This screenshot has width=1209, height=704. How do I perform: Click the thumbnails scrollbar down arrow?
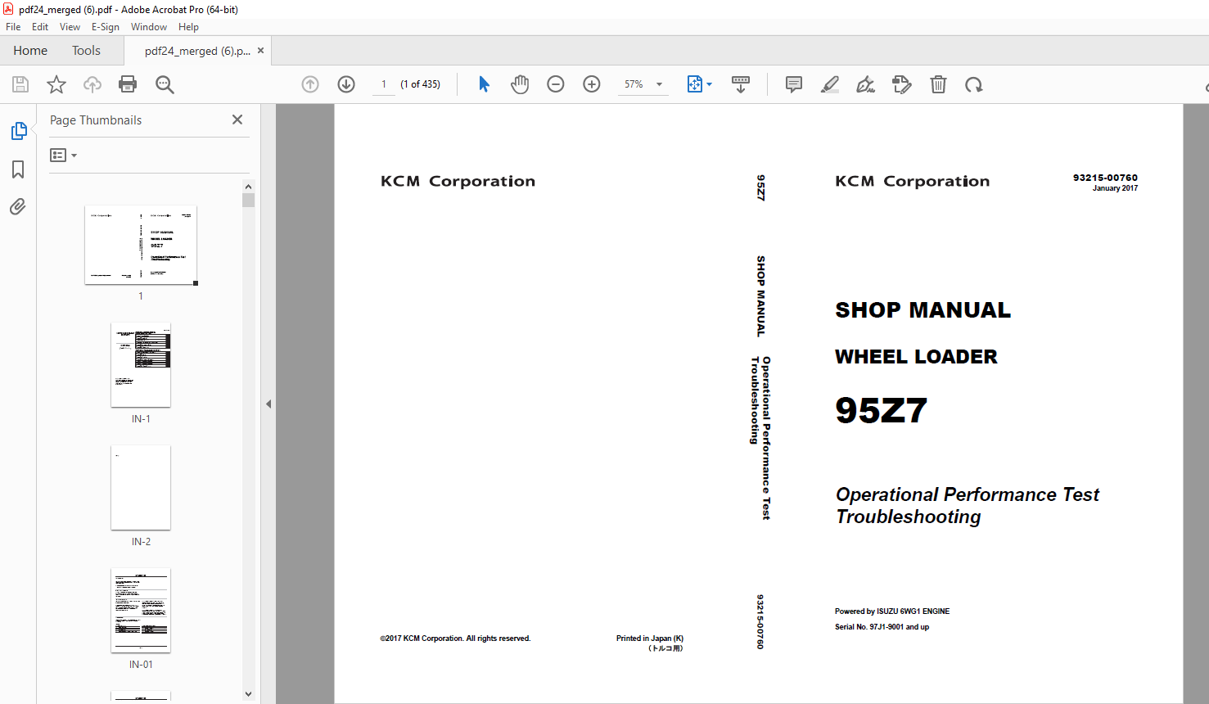[x=249, y=694]
